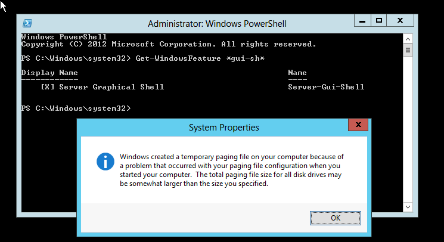This screenshot has height=242, width=444.
Task: Click the scrollbar down arrow
Action: [408, 207]
